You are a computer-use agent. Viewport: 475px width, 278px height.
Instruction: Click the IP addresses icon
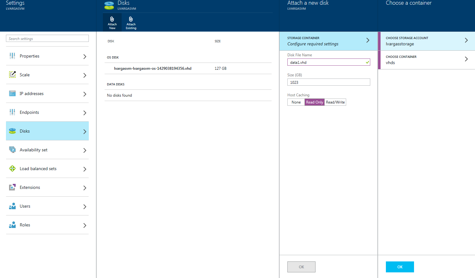click(12, 94)
